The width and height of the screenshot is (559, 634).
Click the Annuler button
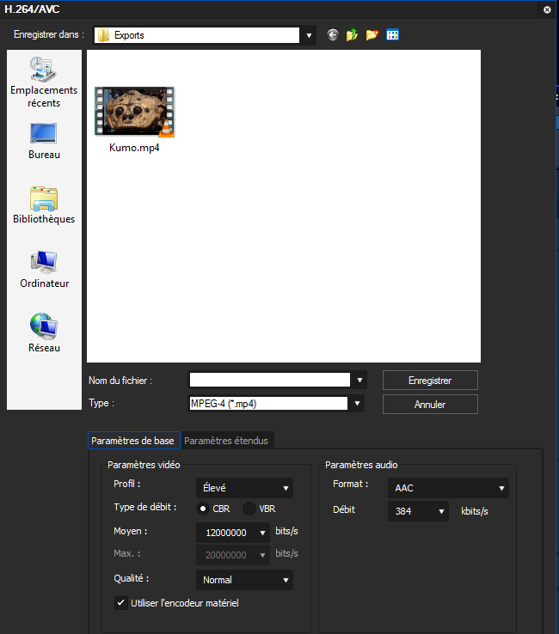pyautogui.click(x=430, y=405)
